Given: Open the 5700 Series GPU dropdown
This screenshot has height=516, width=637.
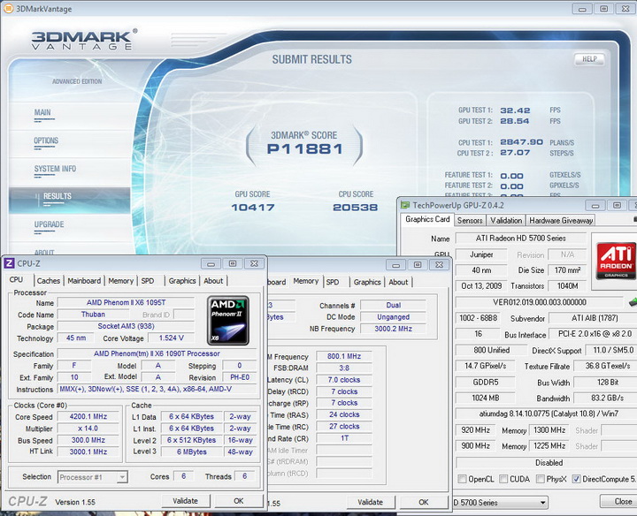Looking at the screenshot, I should [x=501, y=503].
